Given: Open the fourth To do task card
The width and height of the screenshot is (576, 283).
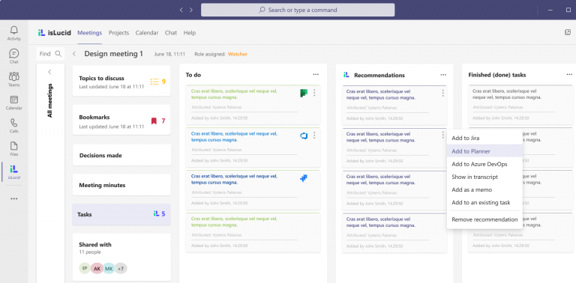Looking at the screenshot, I should pyautogui.click(x=253, y=233).
